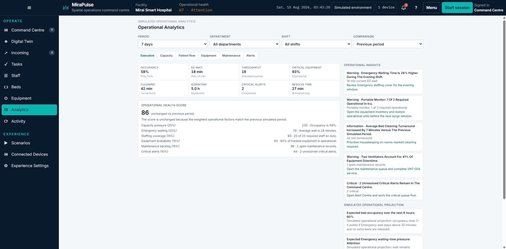
Task: Click the Critical Alerts 2 Unresolved card
Action: pos(264,89)
